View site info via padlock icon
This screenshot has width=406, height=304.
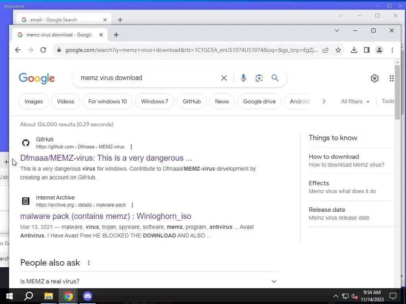pyautogui.click(x=59, y=50)
